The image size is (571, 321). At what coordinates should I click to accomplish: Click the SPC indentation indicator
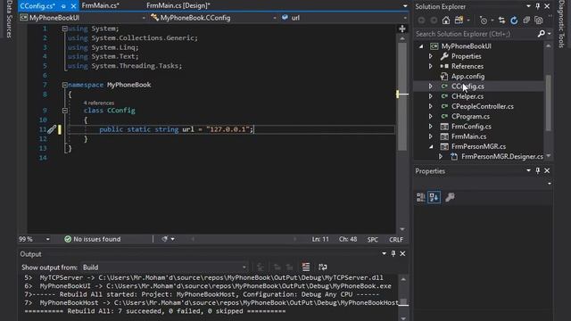point(373,240)
